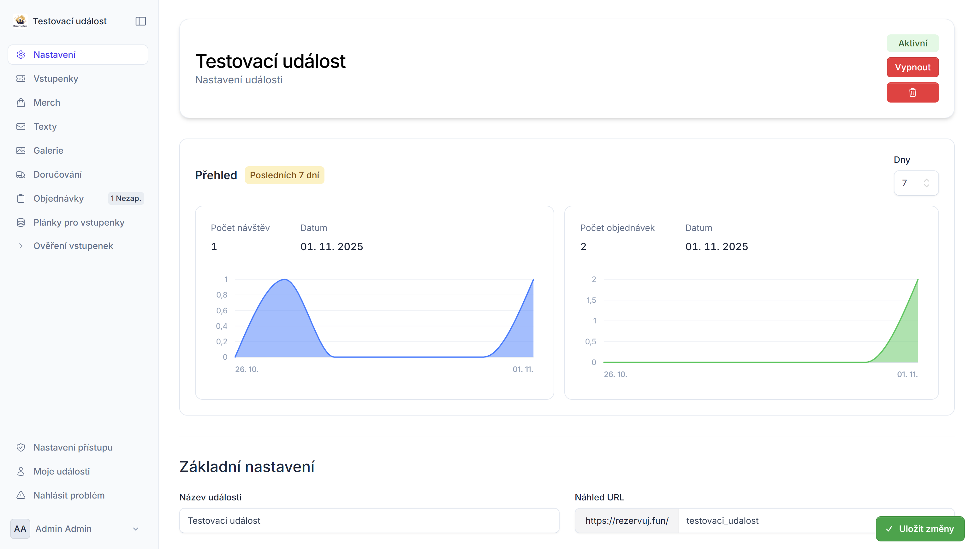This screenshot has height=549, width=974.
Task: Click the Galerie image icon
Action: (21, 151)
